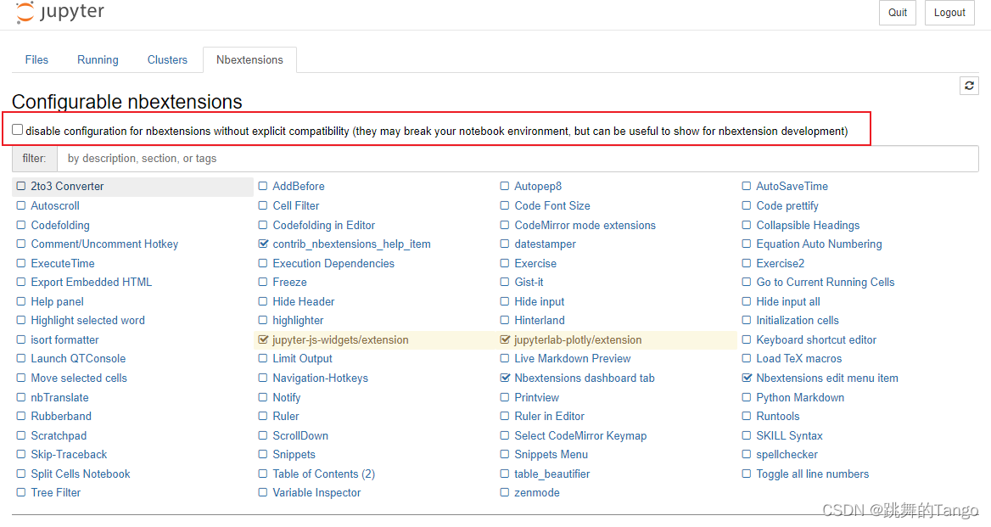Open the Running tab
The image size is (991, 527).
click(x=98, y=59)
